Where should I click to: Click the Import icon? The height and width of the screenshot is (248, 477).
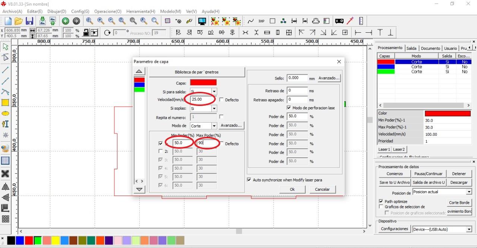click(42, 21)
